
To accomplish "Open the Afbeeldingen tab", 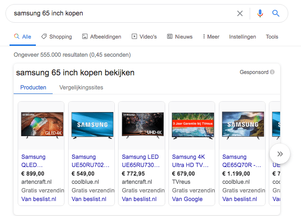I will coord(102,37).
